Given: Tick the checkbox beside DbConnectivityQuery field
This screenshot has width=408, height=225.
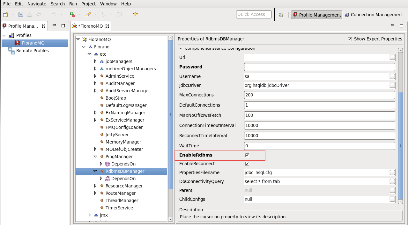Looking at the screenshot, I should click(x=392, y=181).
